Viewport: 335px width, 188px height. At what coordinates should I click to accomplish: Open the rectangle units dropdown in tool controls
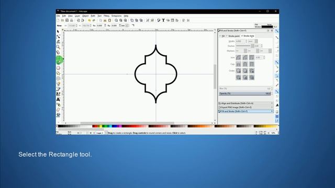pos(125,26)
